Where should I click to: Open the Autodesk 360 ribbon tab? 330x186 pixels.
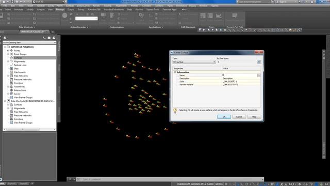[94, 9]
